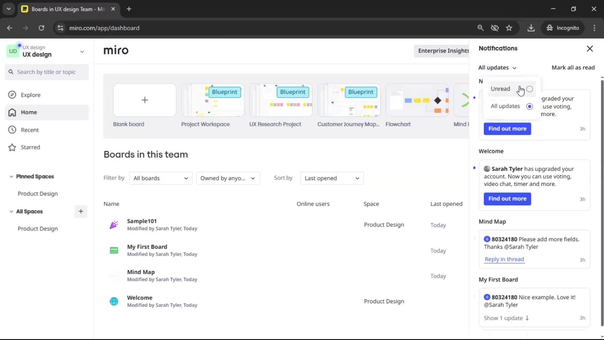Click the Name column header
Image resolution: width=604 pixels, height=340 pixels.
click(x=111, y=204)
